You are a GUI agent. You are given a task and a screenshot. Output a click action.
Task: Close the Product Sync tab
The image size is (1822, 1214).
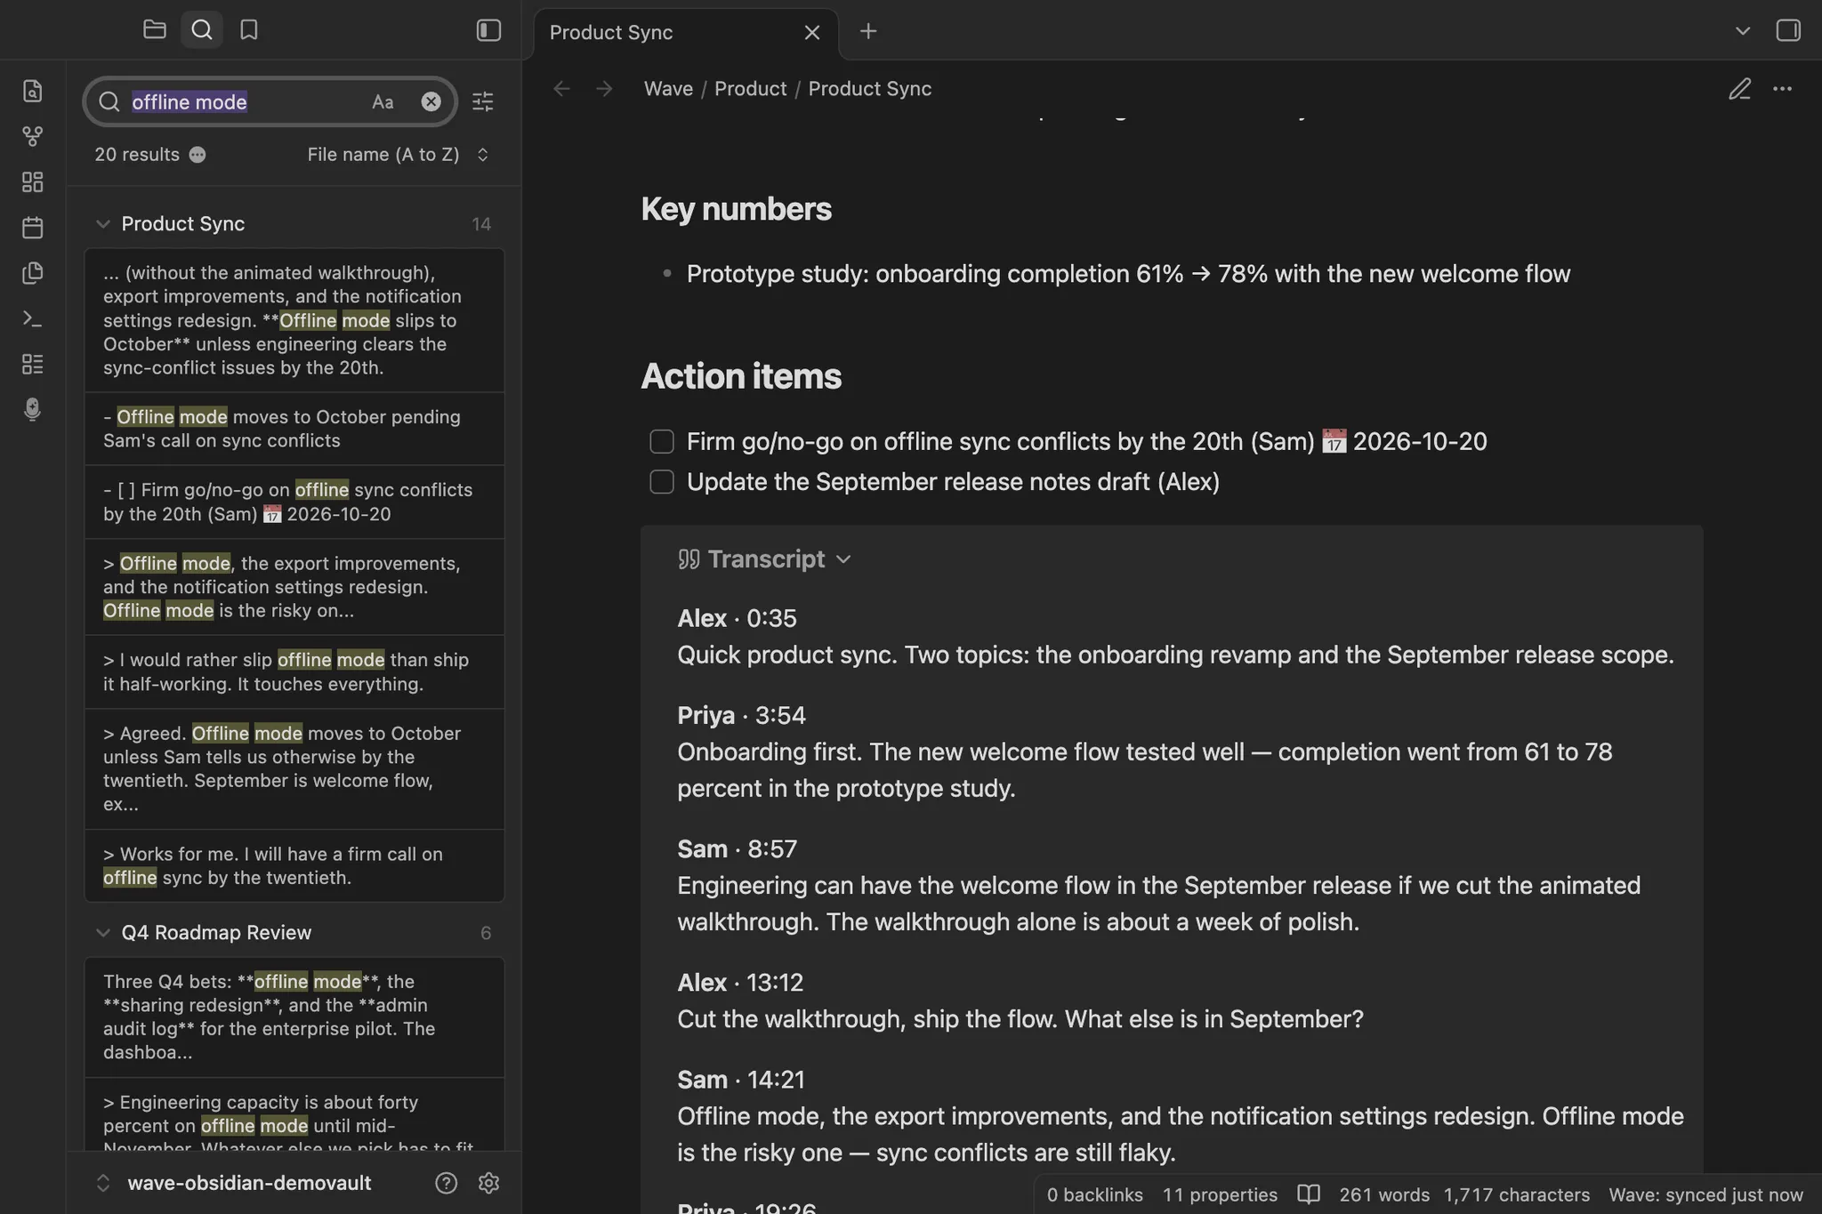click(x=812, y=33)
